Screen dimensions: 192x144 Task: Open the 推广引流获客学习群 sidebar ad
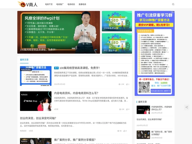(155, 53)
